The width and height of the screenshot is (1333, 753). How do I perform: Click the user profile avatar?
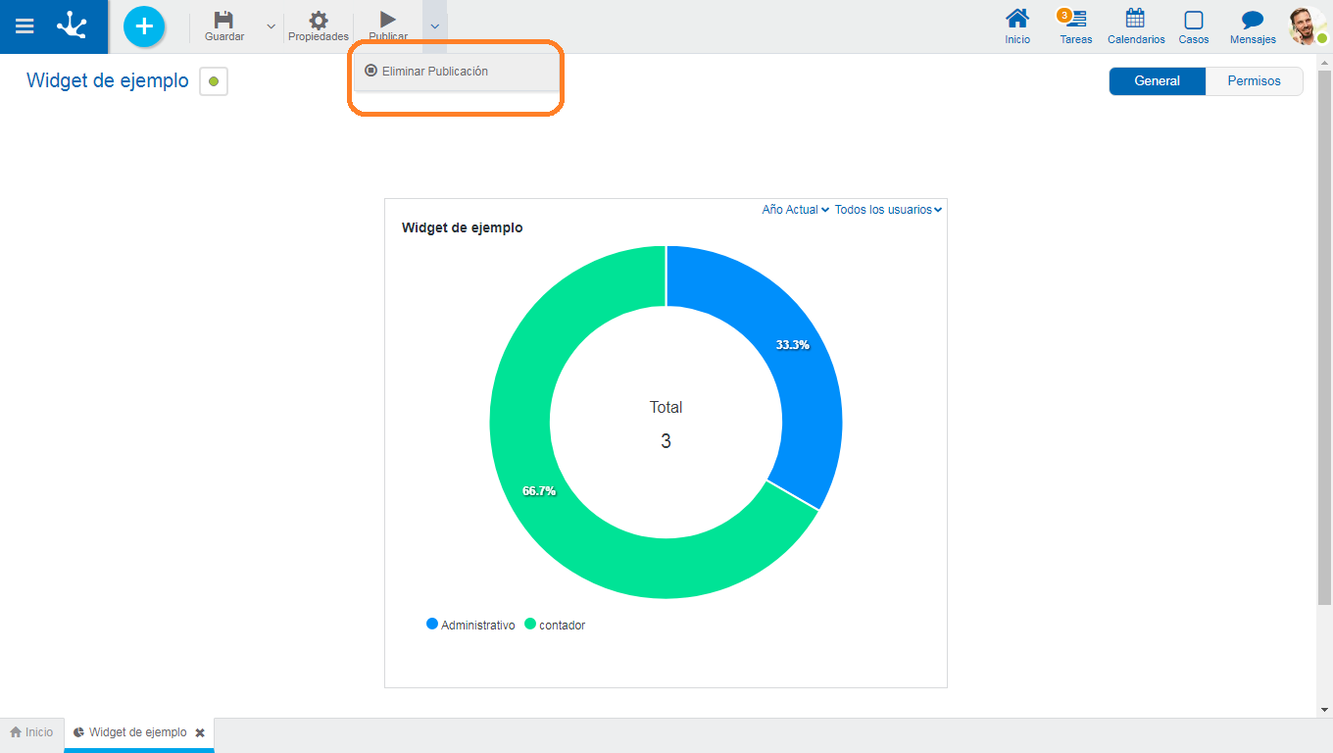click(1306, 26)
